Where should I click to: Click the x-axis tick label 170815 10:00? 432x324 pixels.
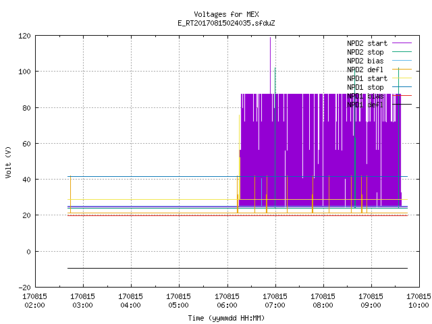pos(418,301)
